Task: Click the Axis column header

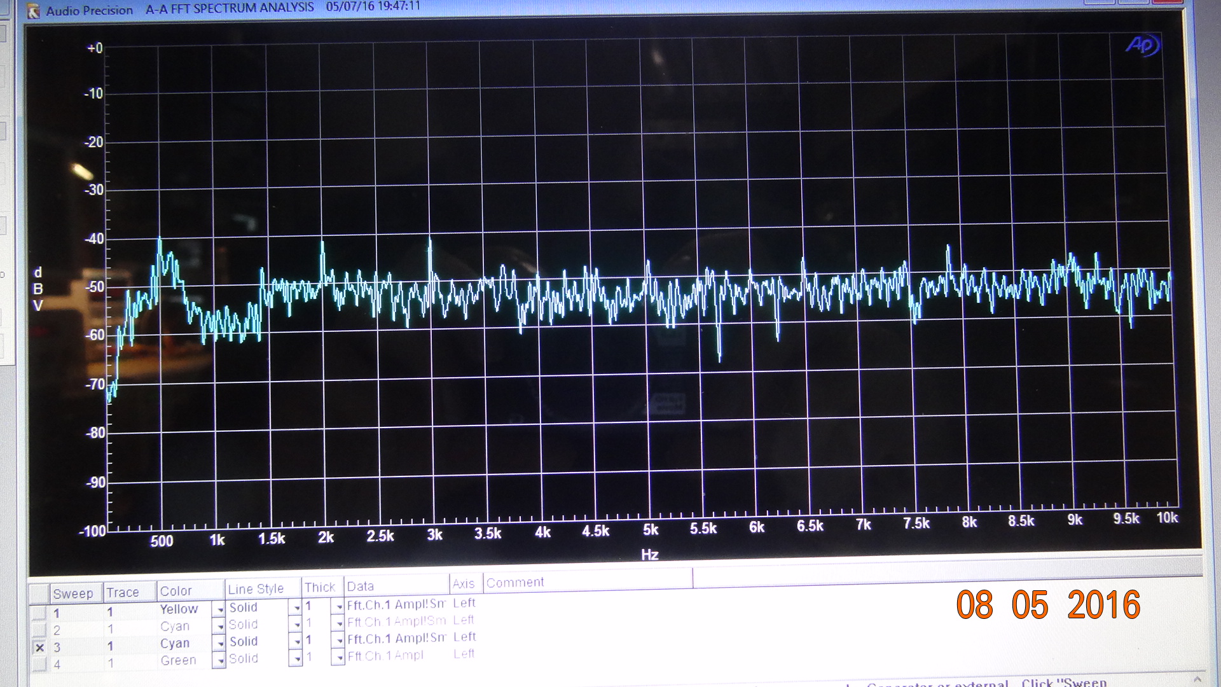Action: 466,583
